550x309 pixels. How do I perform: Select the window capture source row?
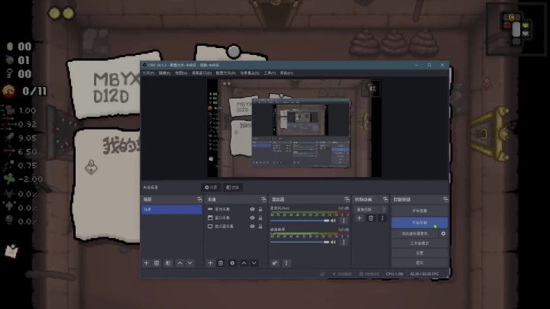[x=235, y=218]
